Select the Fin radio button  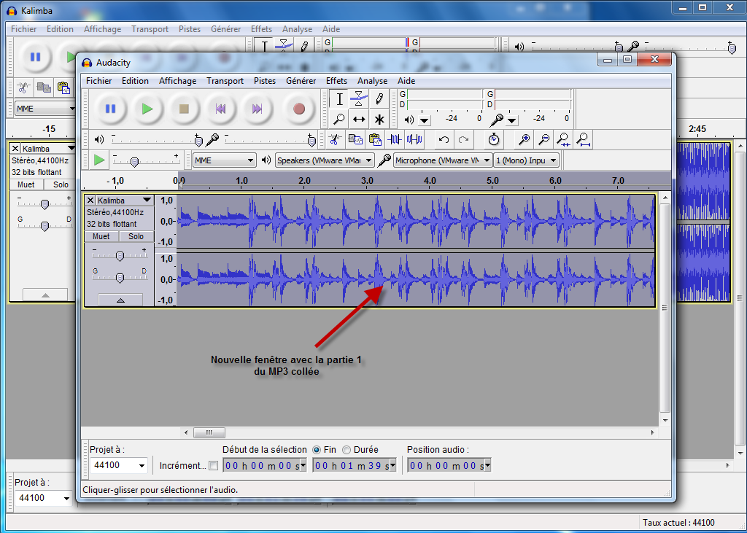pos(317,450)
